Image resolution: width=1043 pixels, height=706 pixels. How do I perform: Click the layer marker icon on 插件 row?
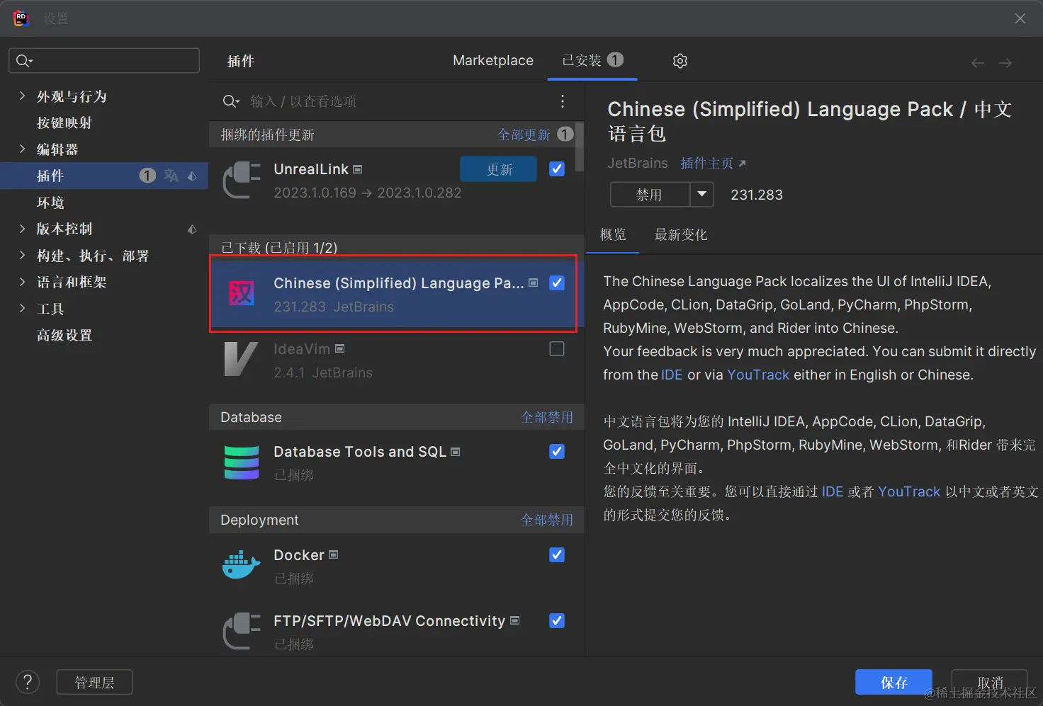[x=192, y=176]
